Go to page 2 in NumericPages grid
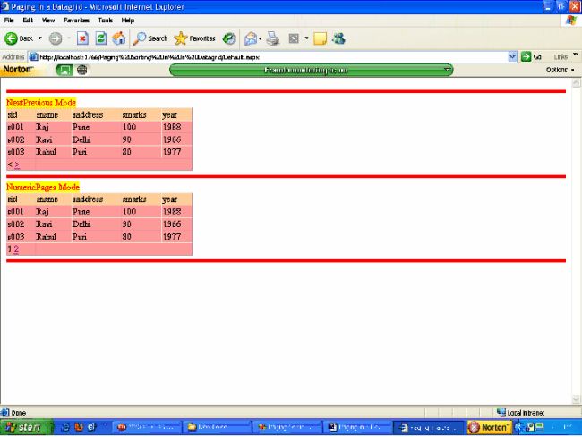582x437 pixels. pos(16,248)
